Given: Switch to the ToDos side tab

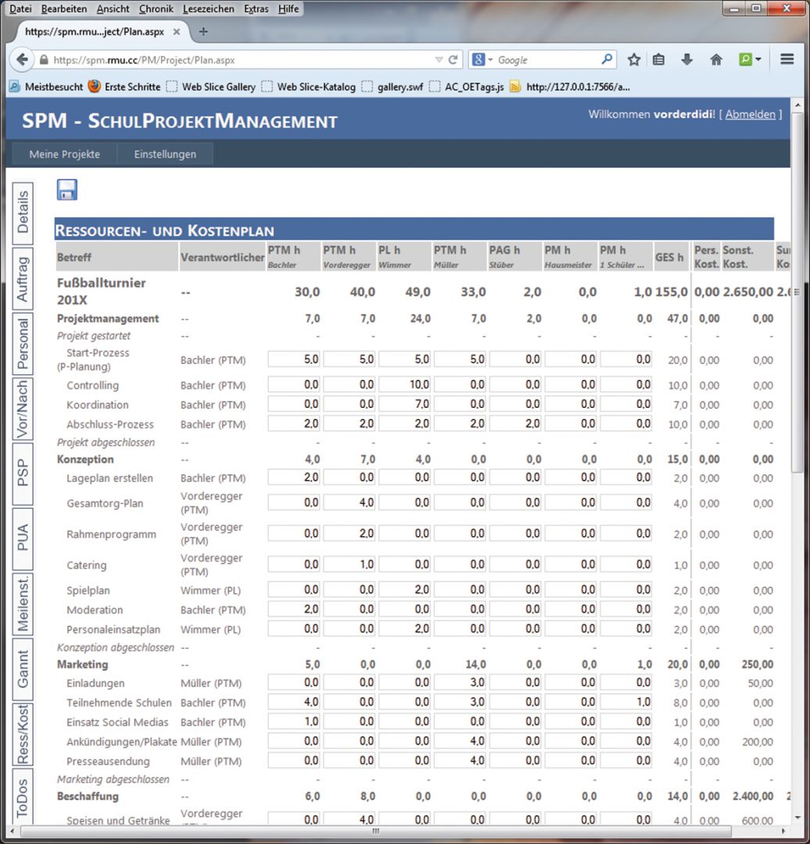Looking at the screenshot, I should coord(23,796).
